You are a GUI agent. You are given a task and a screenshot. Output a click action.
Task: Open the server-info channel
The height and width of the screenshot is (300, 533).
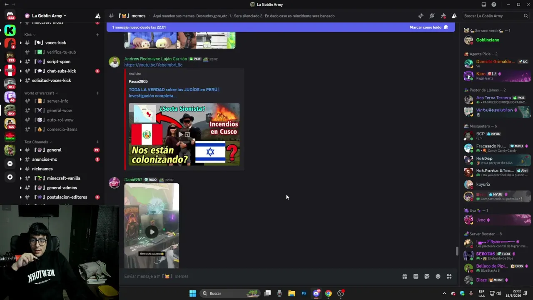click(x=62, y=101)
